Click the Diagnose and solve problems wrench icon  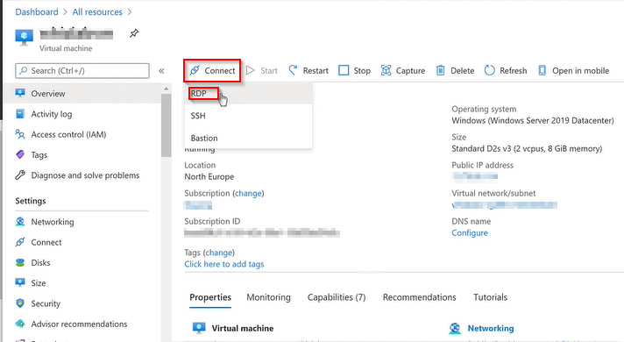coord(20,175)
